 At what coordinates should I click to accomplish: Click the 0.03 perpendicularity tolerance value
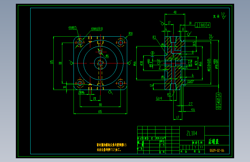pyautogui.click(x=203, y=25)
